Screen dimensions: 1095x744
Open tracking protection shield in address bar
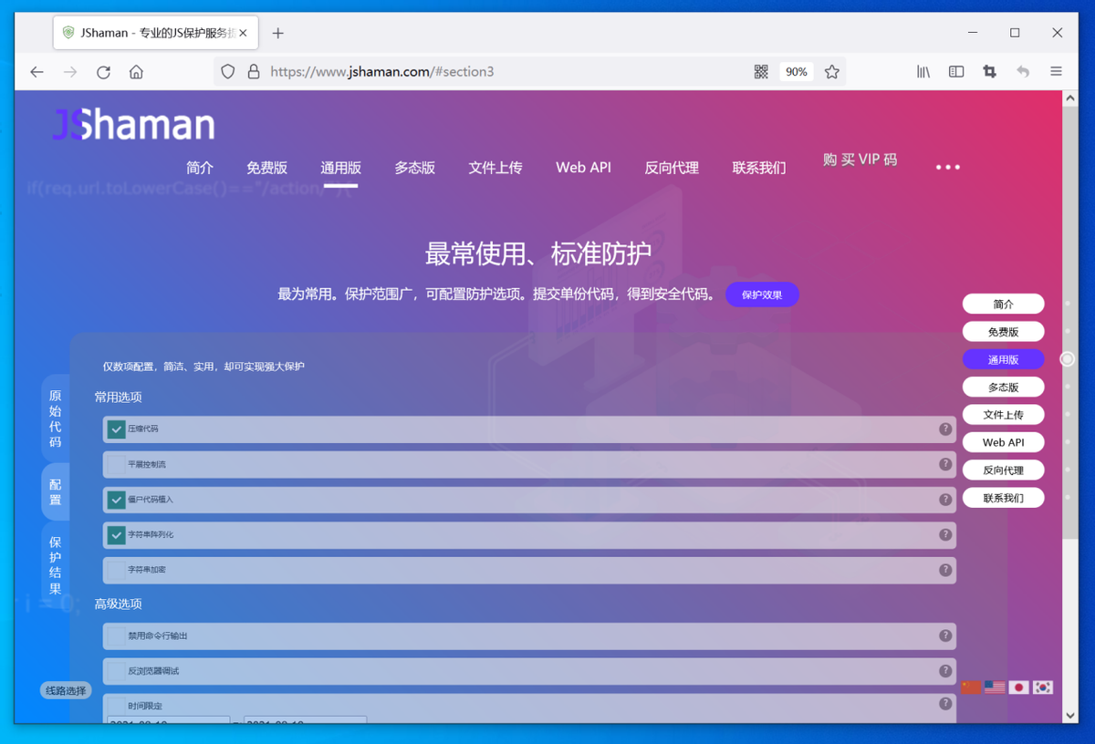point(228,72)
